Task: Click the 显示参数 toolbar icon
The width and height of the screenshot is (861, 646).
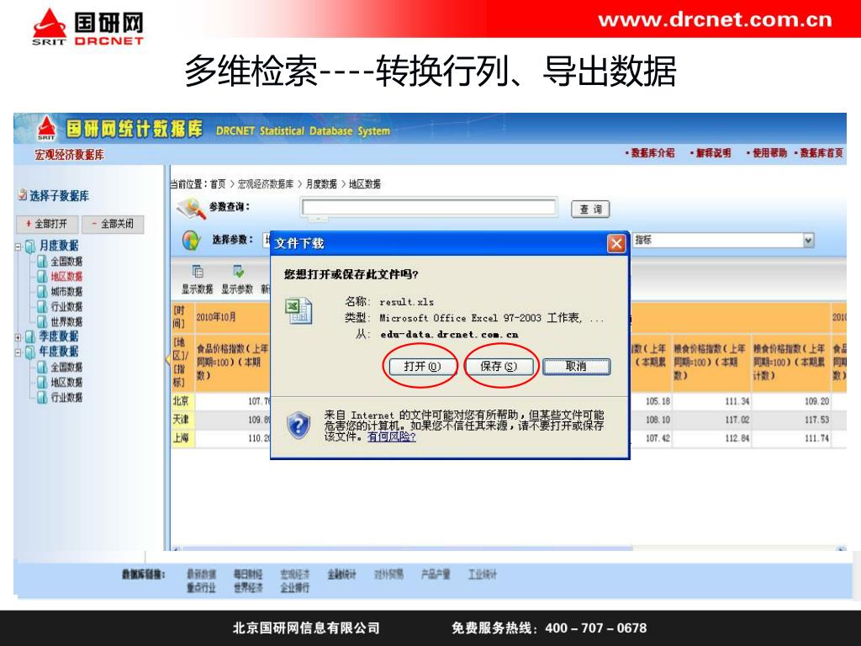Action: point(238,272)
